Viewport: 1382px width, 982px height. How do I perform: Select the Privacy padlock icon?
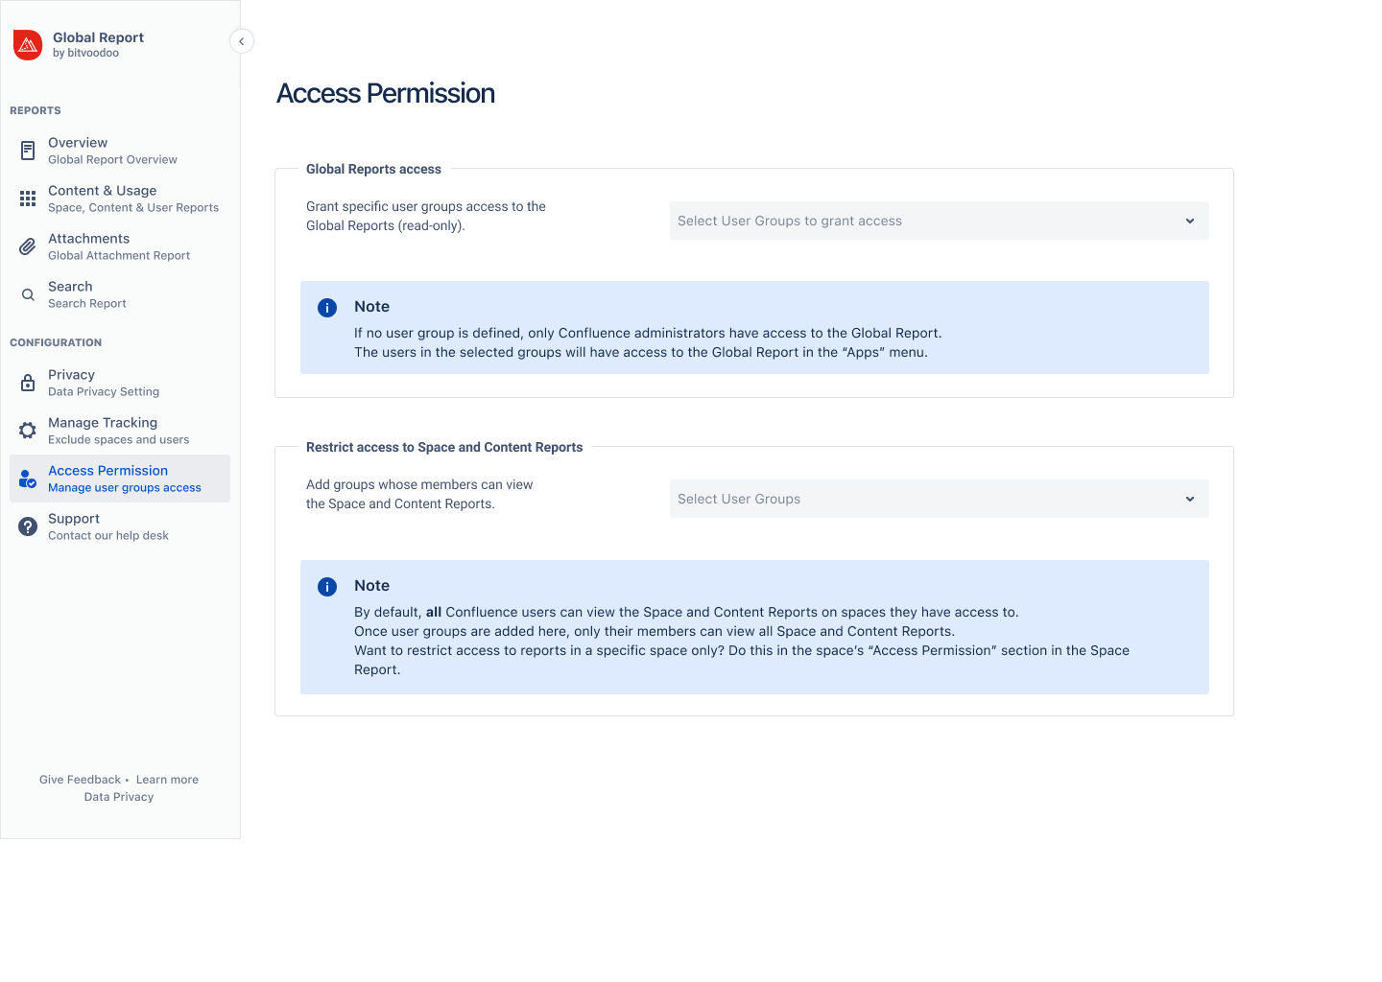[27, 382]
